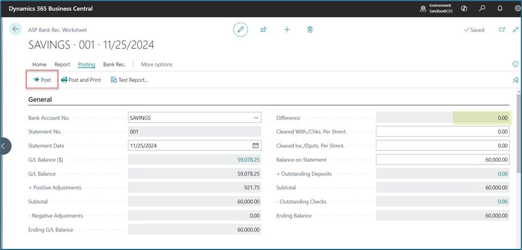Open Test Report action
The width and height of the screenshot is (522, 250).
click(x=130, y=80)
